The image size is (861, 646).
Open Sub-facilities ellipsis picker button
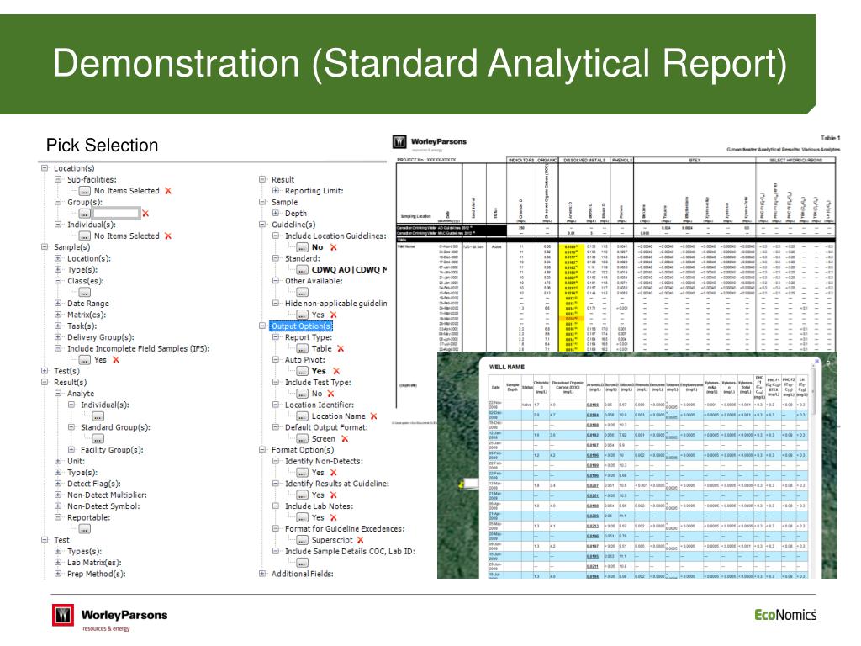click(x=85, y=191)
